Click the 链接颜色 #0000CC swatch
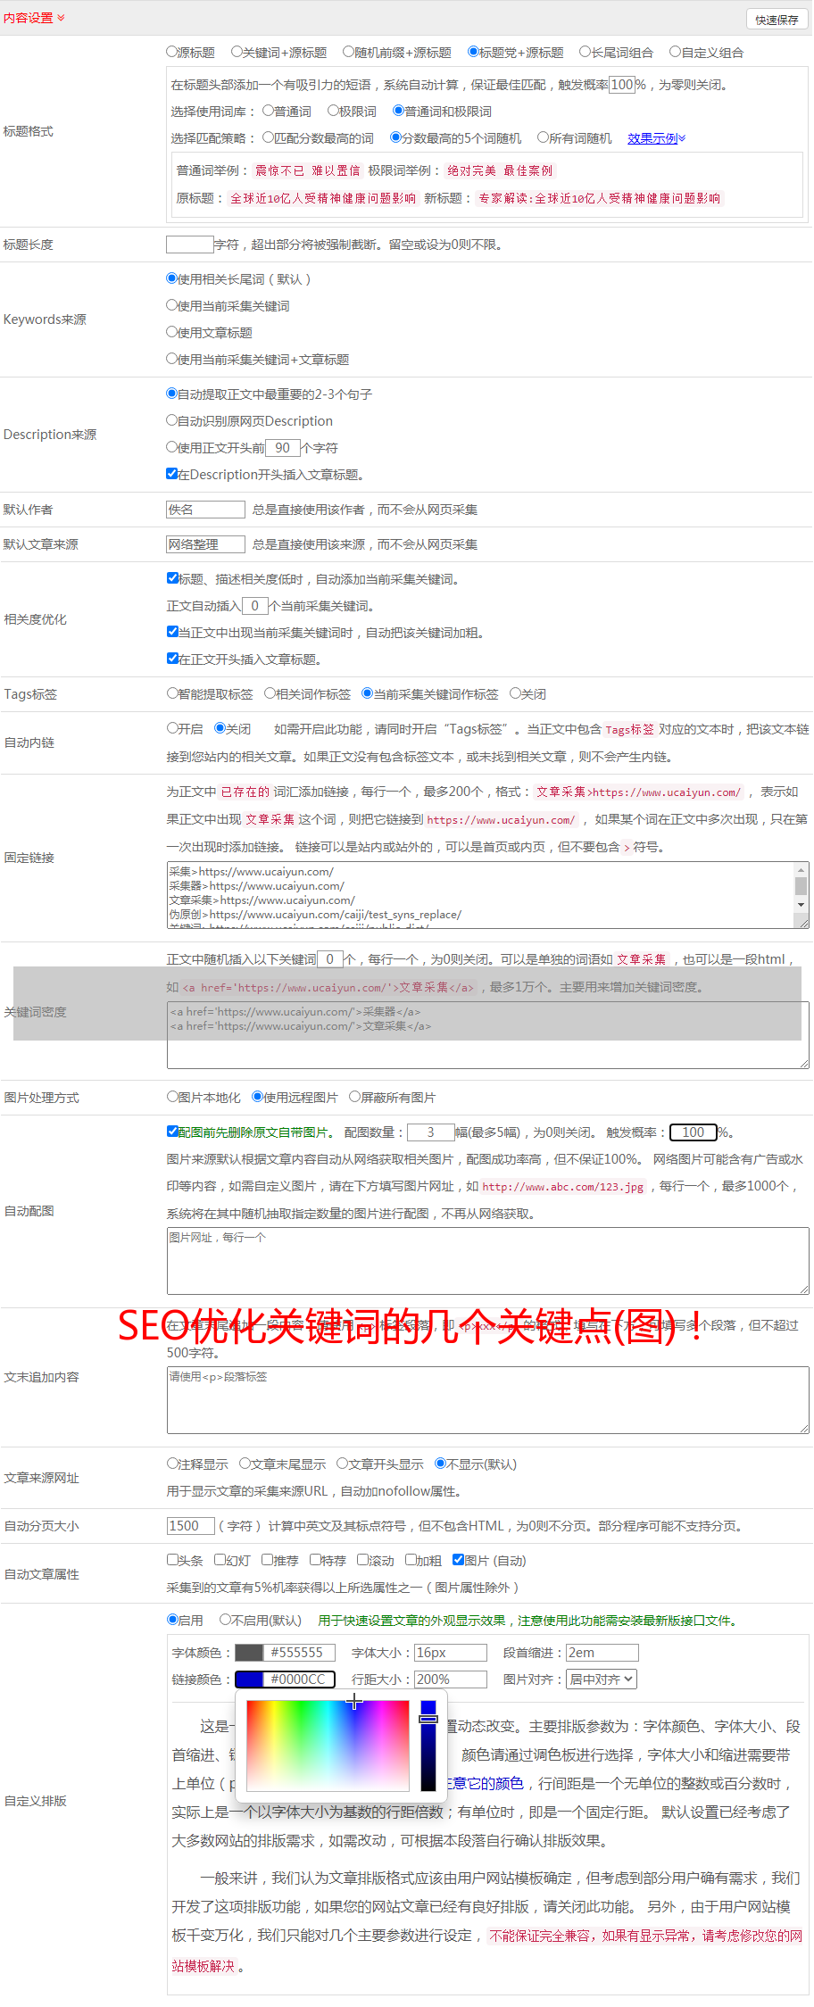 click(249, 1679)
